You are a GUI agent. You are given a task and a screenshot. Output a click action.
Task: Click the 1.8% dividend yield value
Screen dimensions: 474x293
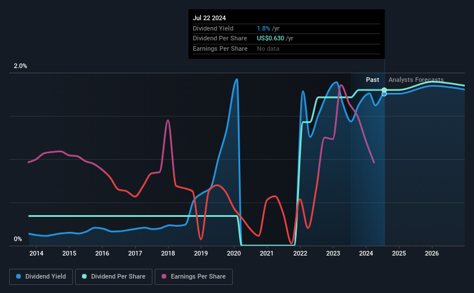pyautogui.click(x=263, y=28)
